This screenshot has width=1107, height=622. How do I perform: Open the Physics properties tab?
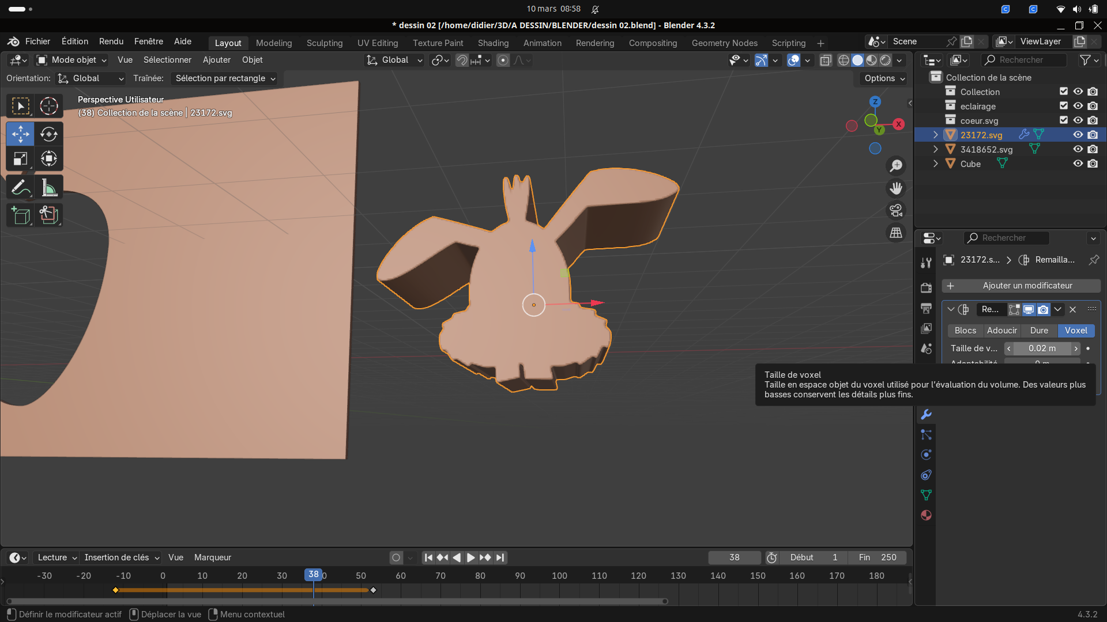point(926,455)
